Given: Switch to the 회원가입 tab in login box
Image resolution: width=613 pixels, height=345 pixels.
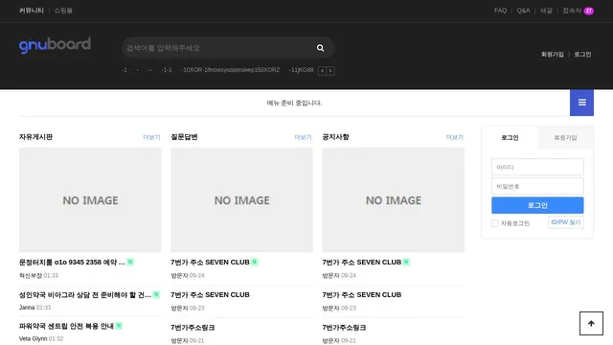Looking at the screenshot, I should pyautogui.click(x=565, y=138).
